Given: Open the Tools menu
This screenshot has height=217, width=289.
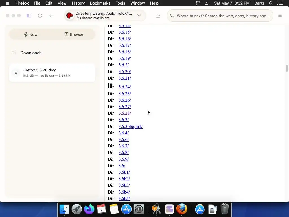Looking at the screenshot, I should pos(120,3).
